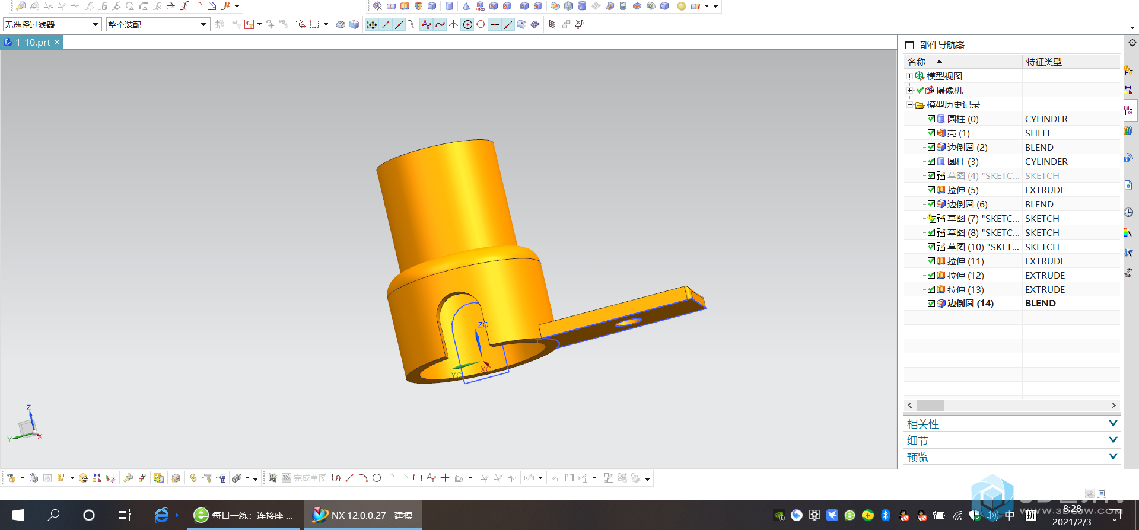This screenshot has width=1139, height=530.
Task: Select the sketch profile tool in bottom toolbar
Action: click(336, 478)
